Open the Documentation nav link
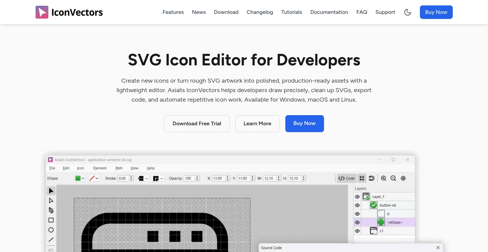 [329, 12]
